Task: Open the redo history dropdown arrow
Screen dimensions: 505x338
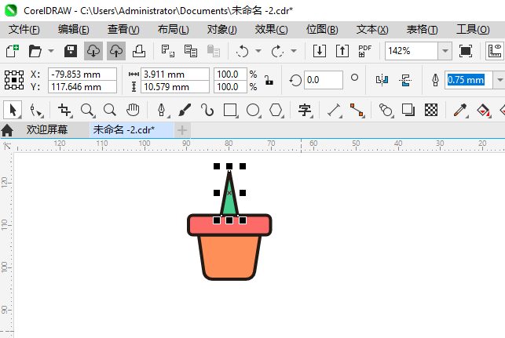Action: click(294, 51)
